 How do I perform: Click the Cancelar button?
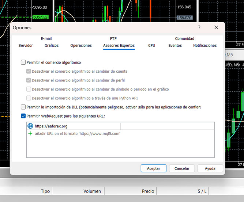(182, 168)
